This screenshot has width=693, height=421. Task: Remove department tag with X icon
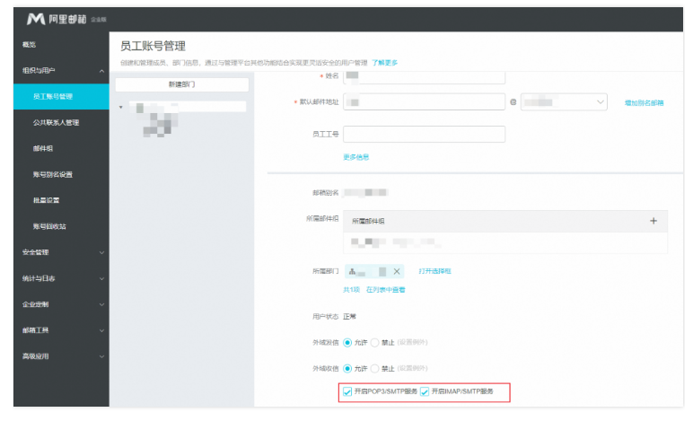[x=397, y=272]
